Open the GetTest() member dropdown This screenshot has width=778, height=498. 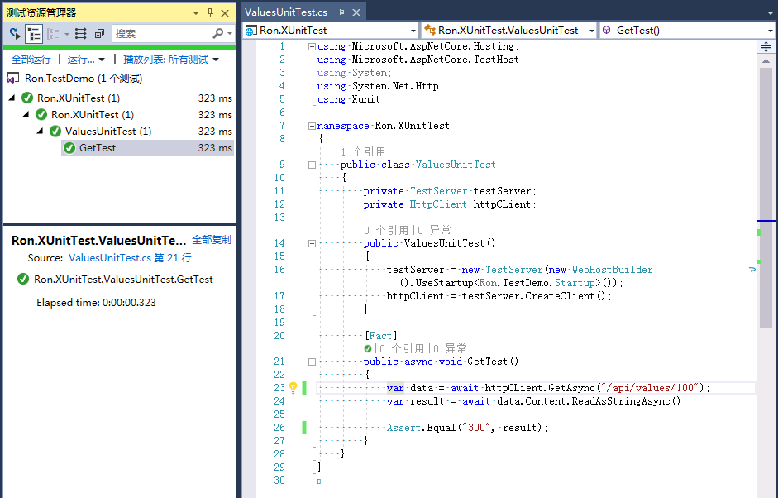pyautogui.click(x=687, y=31)
